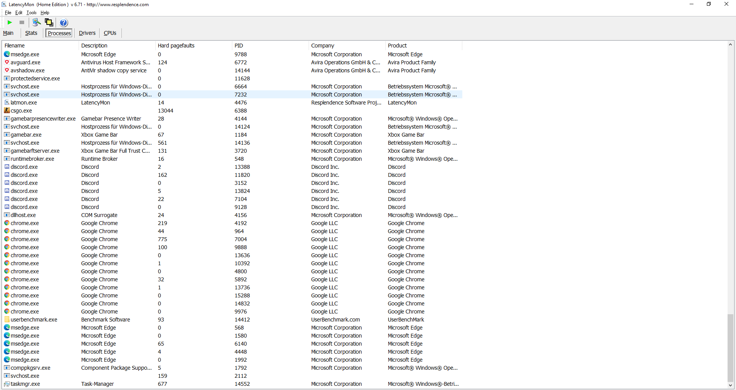Click the gamebarpresencewriter.exe icon
The height and width of the screenshot is (390, 736).
(7, 119)
